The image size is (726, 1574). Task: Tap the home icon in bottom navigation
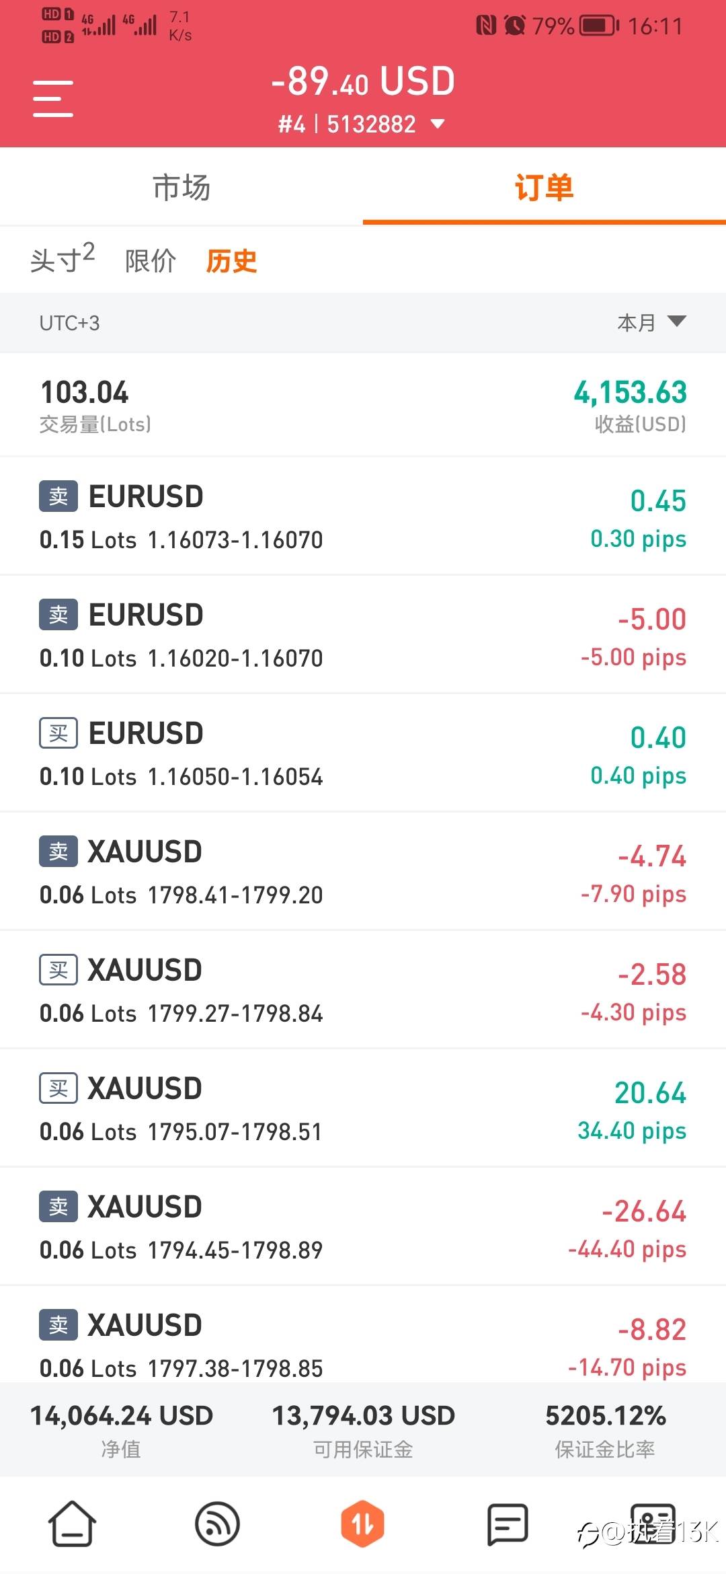click(72, 1523)
